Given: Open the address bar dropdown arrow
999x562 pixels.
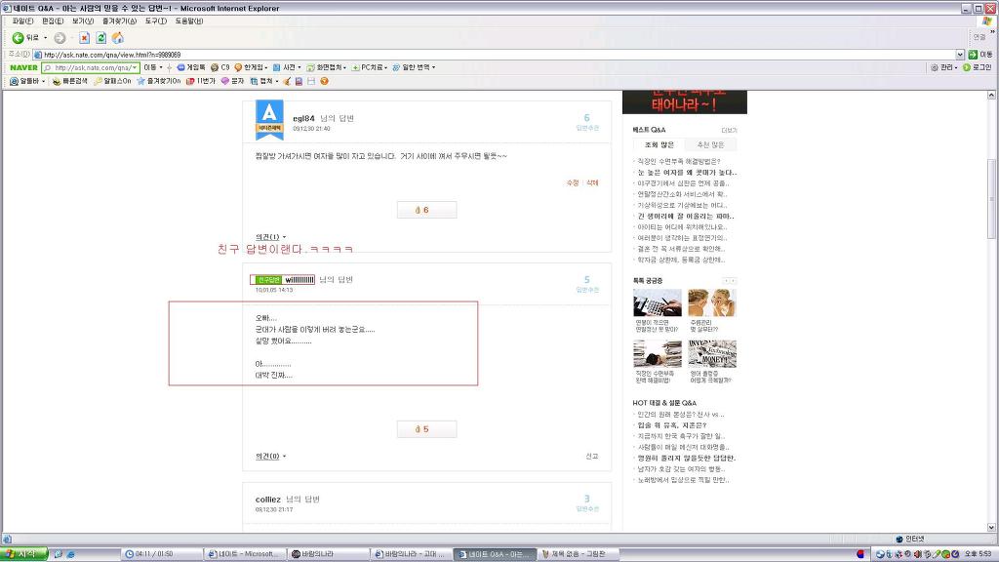Looking at the screenshot, I should pos(960,55).
